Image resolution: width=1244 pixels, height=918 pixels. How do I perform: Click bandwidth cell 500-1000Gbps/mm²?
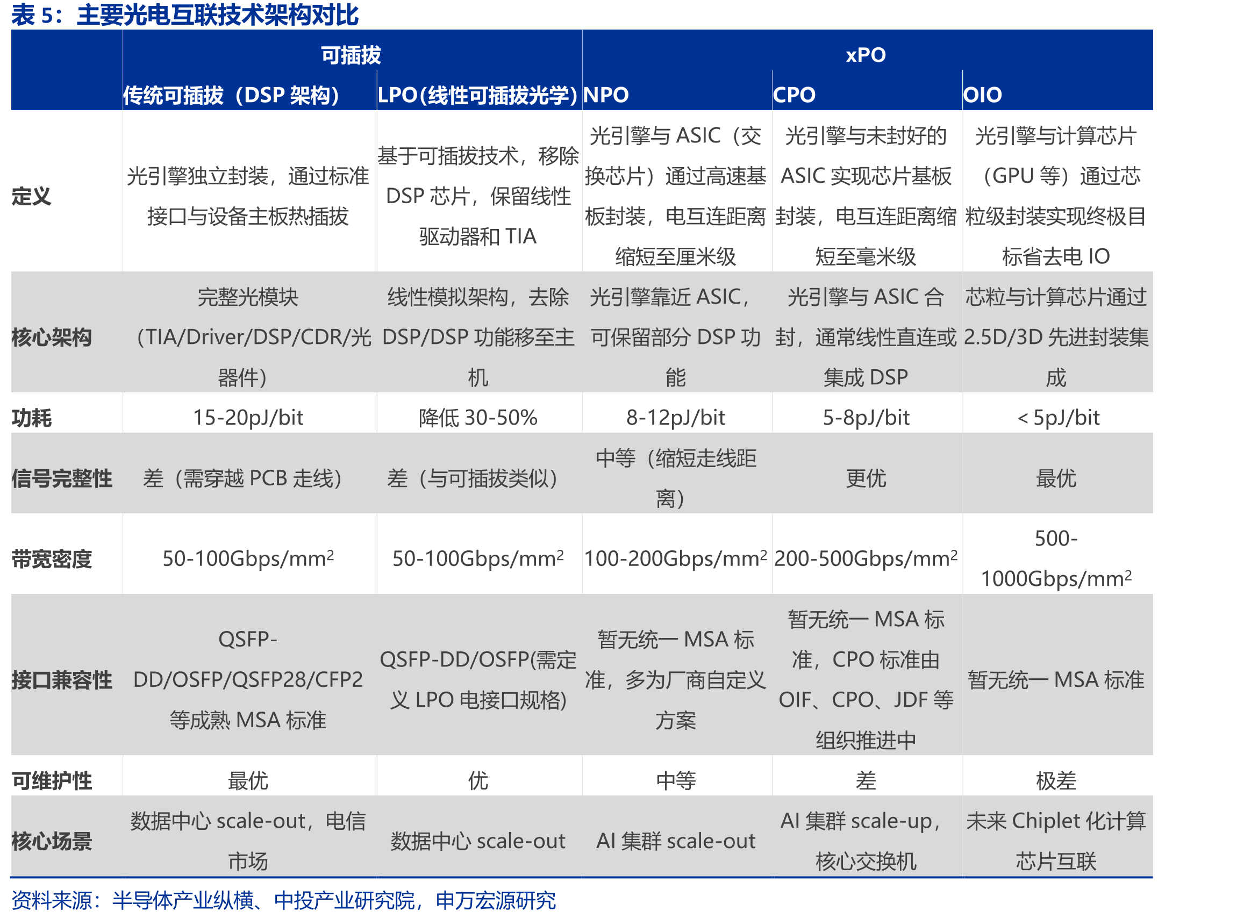pyautogui.click(x=1055, y=559)
